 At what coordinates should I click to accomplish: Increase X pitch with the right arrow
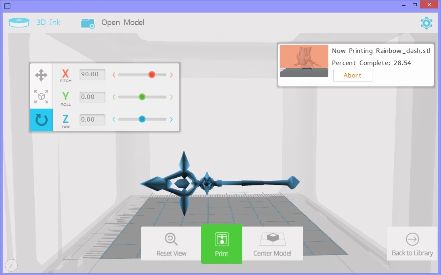click(172, 75)
